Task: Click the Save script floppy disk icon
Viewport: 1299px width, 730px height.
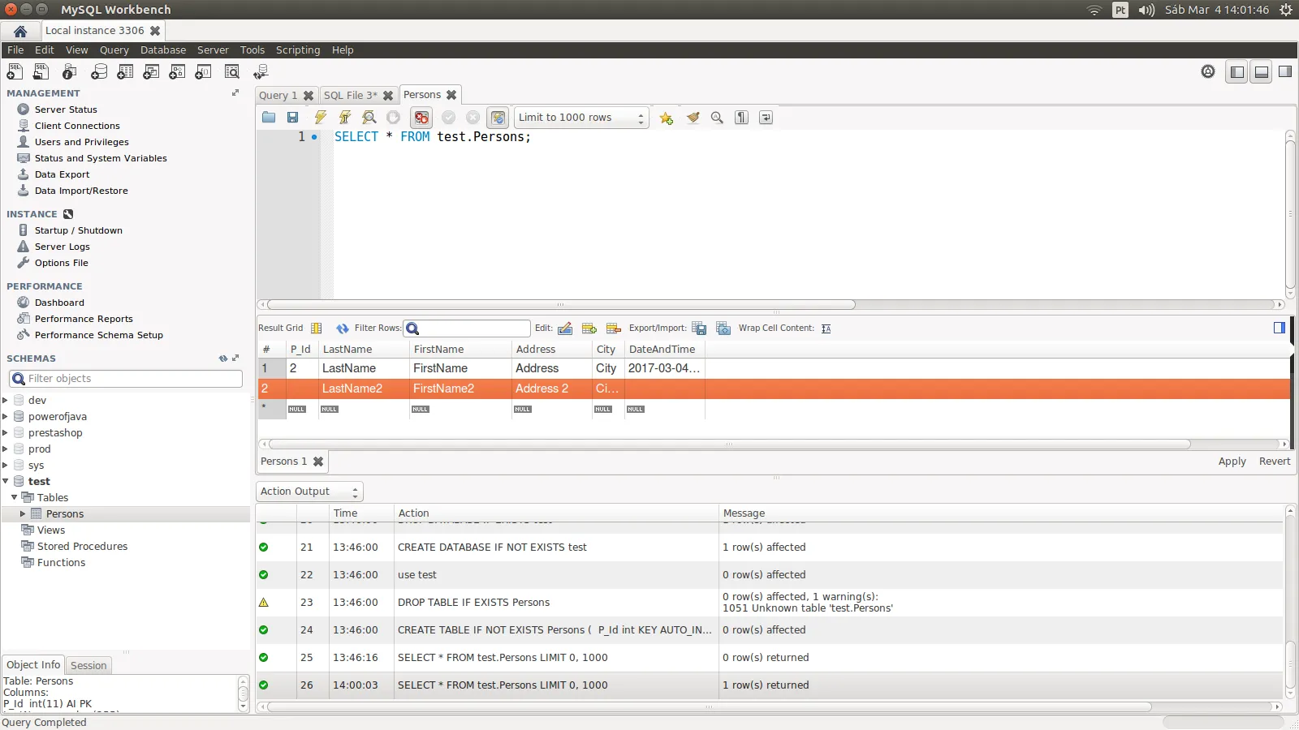Action: [293, 118]
